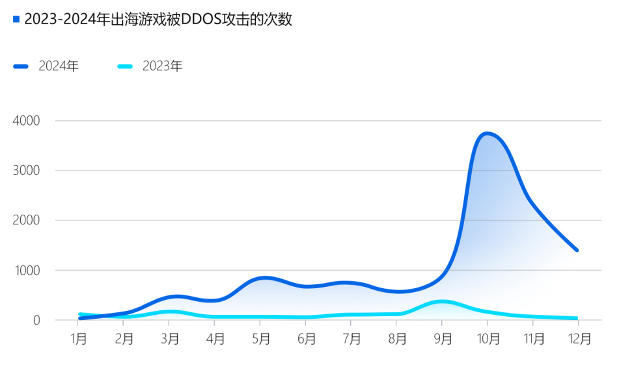
Task: Click the 10月 x-axis label
Action: pyautogui.click(x=488, y=338)
